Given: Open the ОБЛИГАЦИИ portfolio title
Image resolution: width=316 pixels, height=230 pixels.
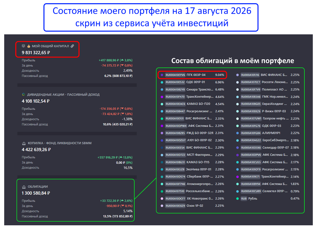Looking at the screenshot, I should [38, 187].
